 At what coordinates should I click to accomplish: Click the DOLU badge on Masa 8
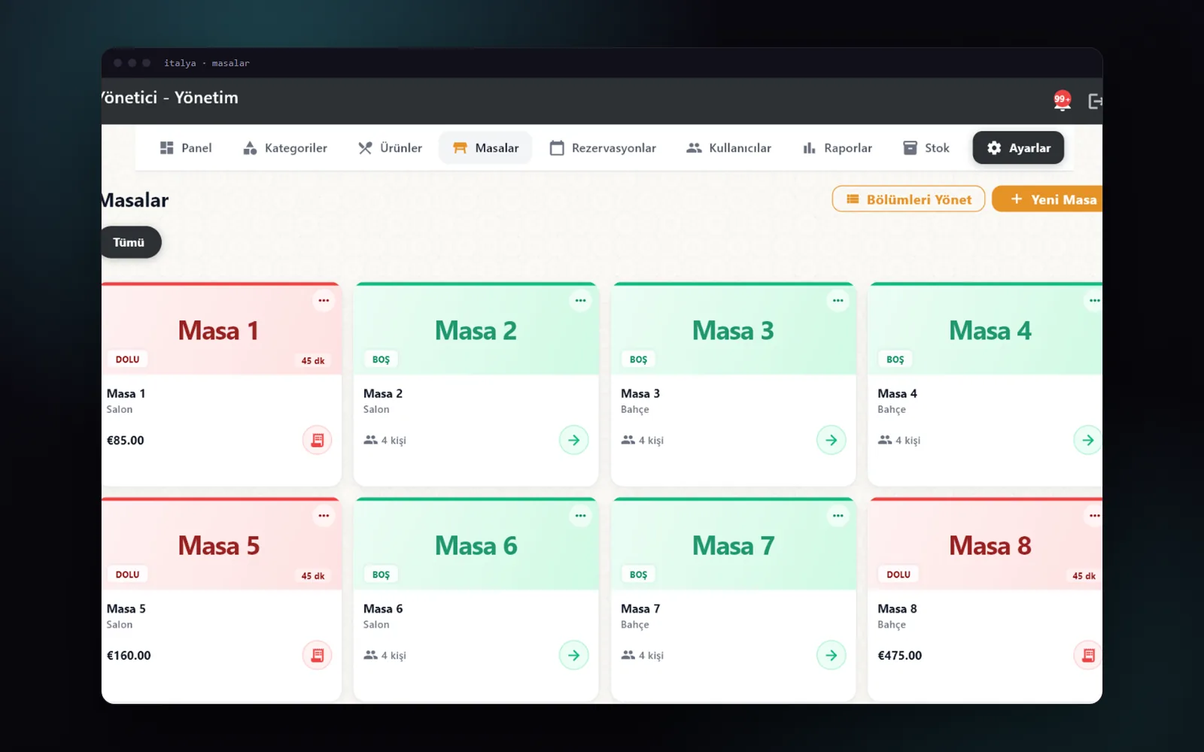(x=898, y=575)
